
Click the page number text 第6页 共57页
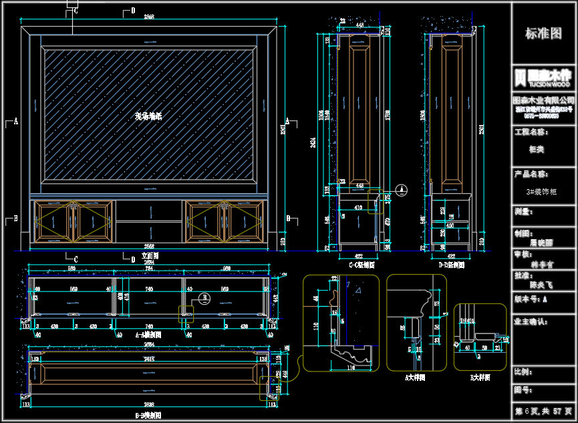tap(543, 410)
